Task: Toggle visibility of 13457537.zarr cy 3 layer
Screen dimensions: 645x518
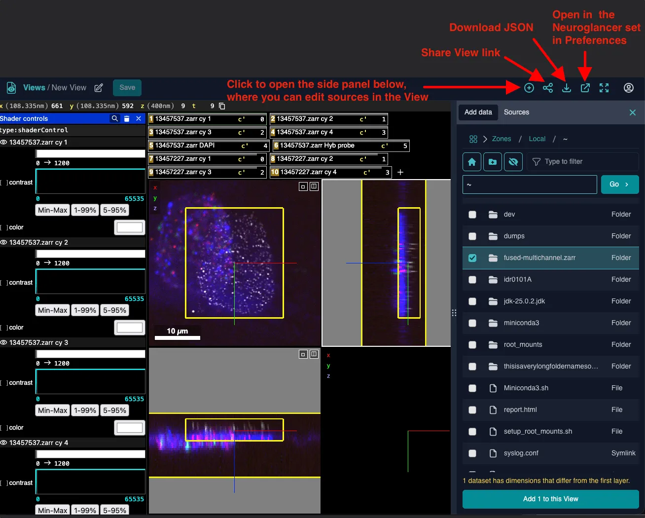Action: point(3,342)
